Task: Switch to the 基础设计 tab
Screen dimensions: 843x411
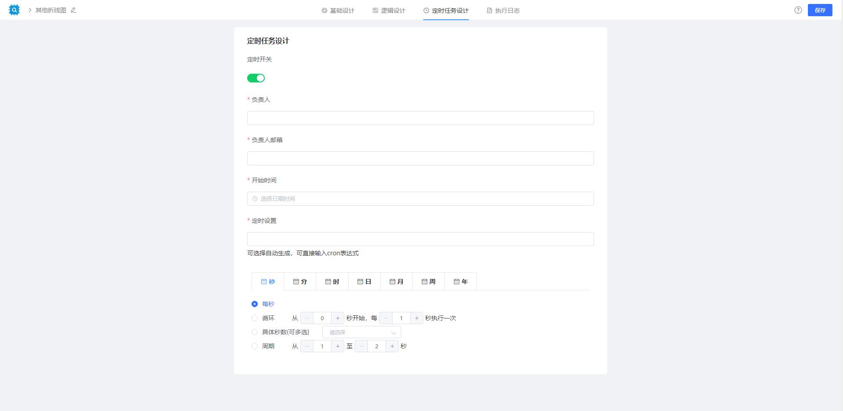Action: 338,11
